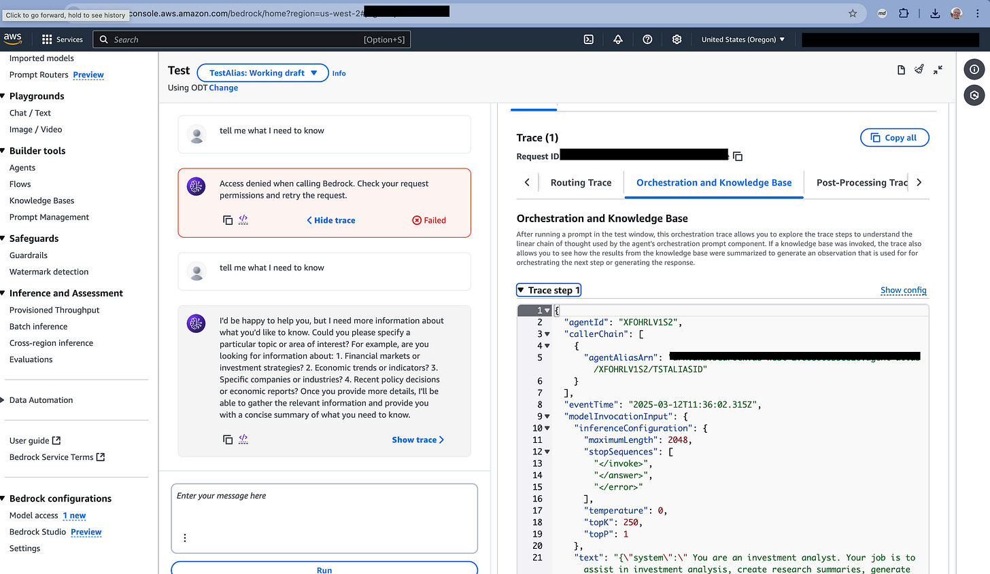Click the Failed status indicator
The image size is (990, 574).
pos(429,220)
